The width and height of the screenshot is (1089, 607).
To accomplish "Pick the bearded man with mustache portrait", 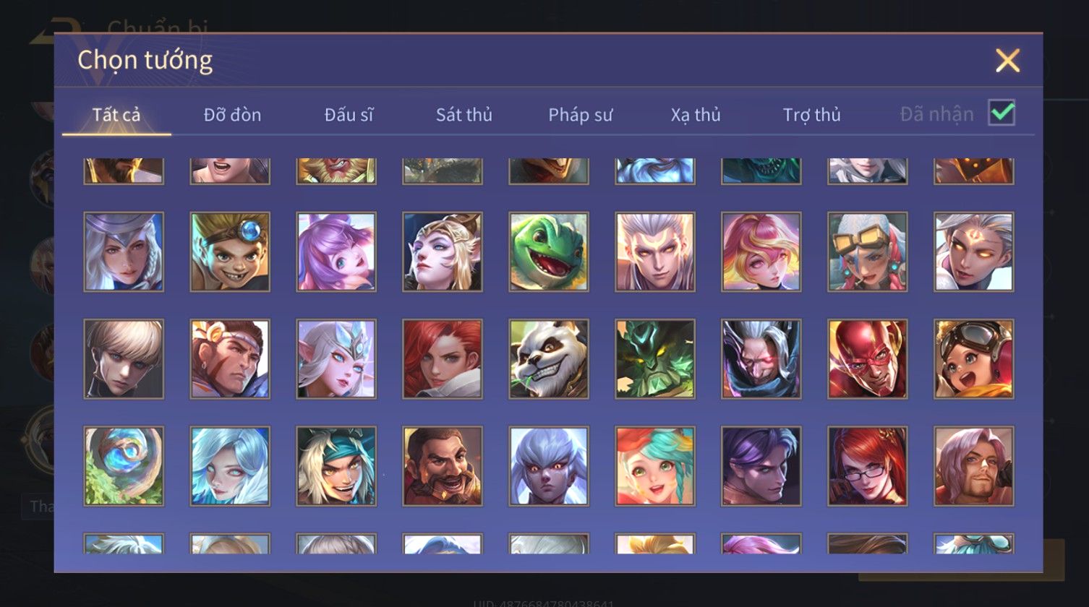I will [443, 466].
